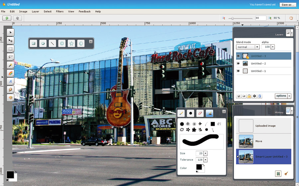
Task: Hide the Untitled – 3 layer
Action: (238, 56)
